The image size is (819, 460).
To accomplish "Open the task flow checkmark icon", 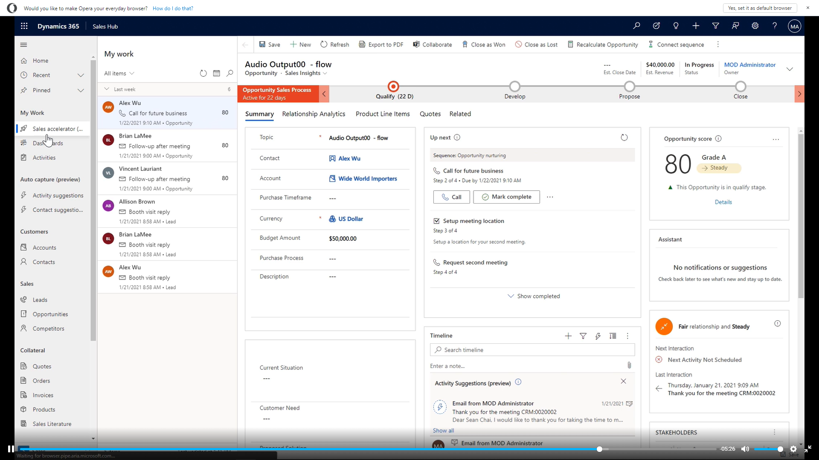I will (x=656, y=26).
